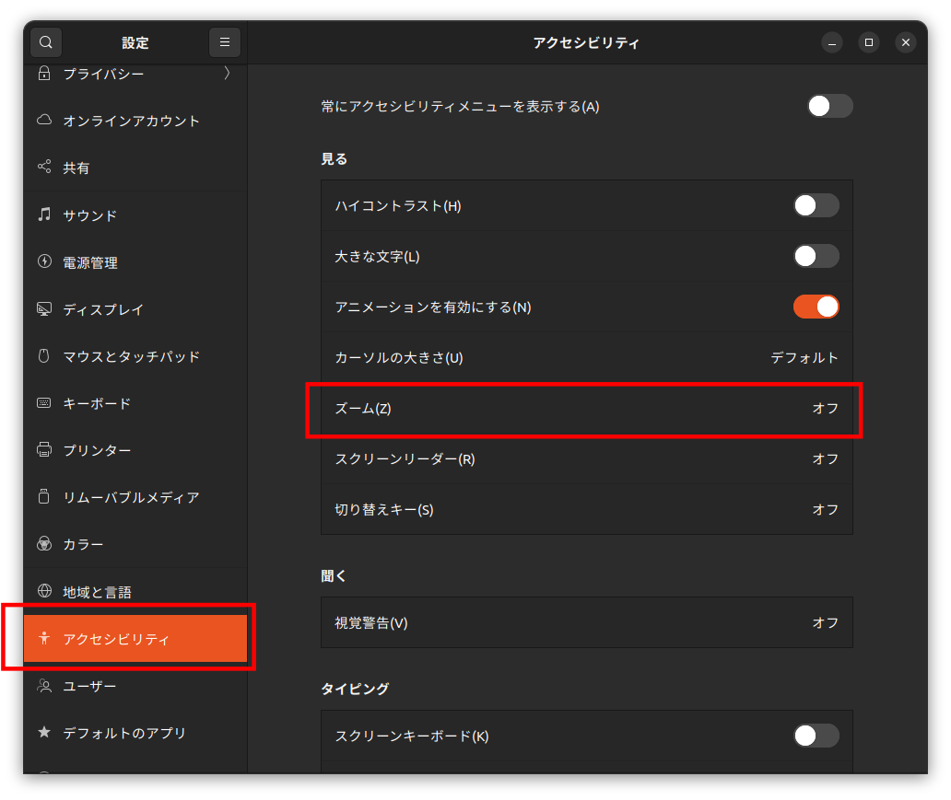
Task: Click the lock icon beside プライバシー
Action: (x=44, y=74)
